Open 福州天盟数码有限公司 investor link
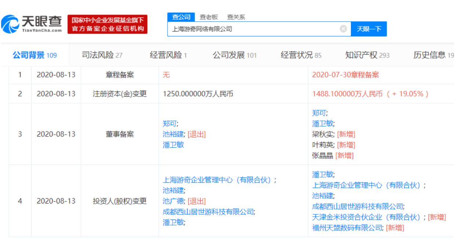This screenshot has height=239, width=461. [347, 228]
